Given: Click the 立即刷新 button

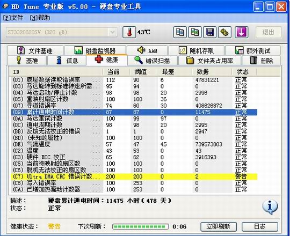Looking at the screenshot, I should (x=219, y=226).
